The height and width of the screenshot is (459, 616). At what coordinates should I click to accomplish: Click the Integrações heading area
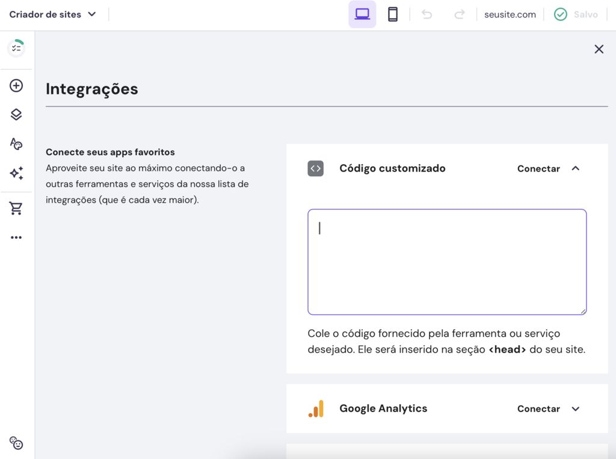coord(91,88)
